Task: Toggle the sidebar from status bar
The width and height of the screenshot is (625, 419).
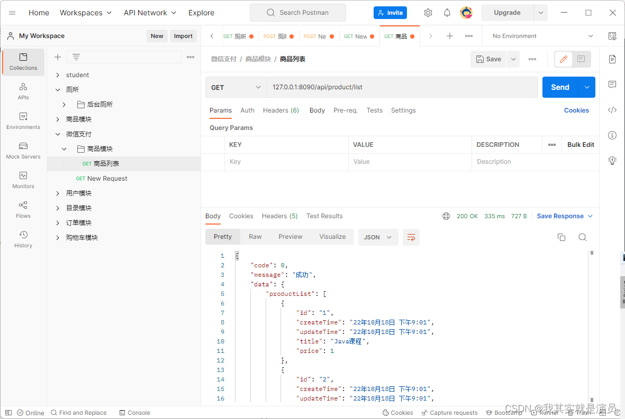Action: 9,413
